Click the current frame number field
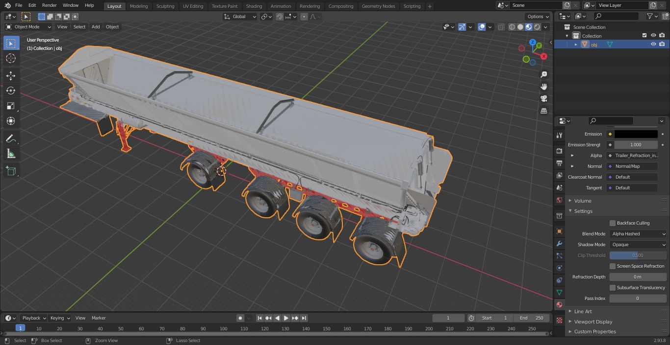Viewport: 670px width, 345px height. [x=448, y=318]
